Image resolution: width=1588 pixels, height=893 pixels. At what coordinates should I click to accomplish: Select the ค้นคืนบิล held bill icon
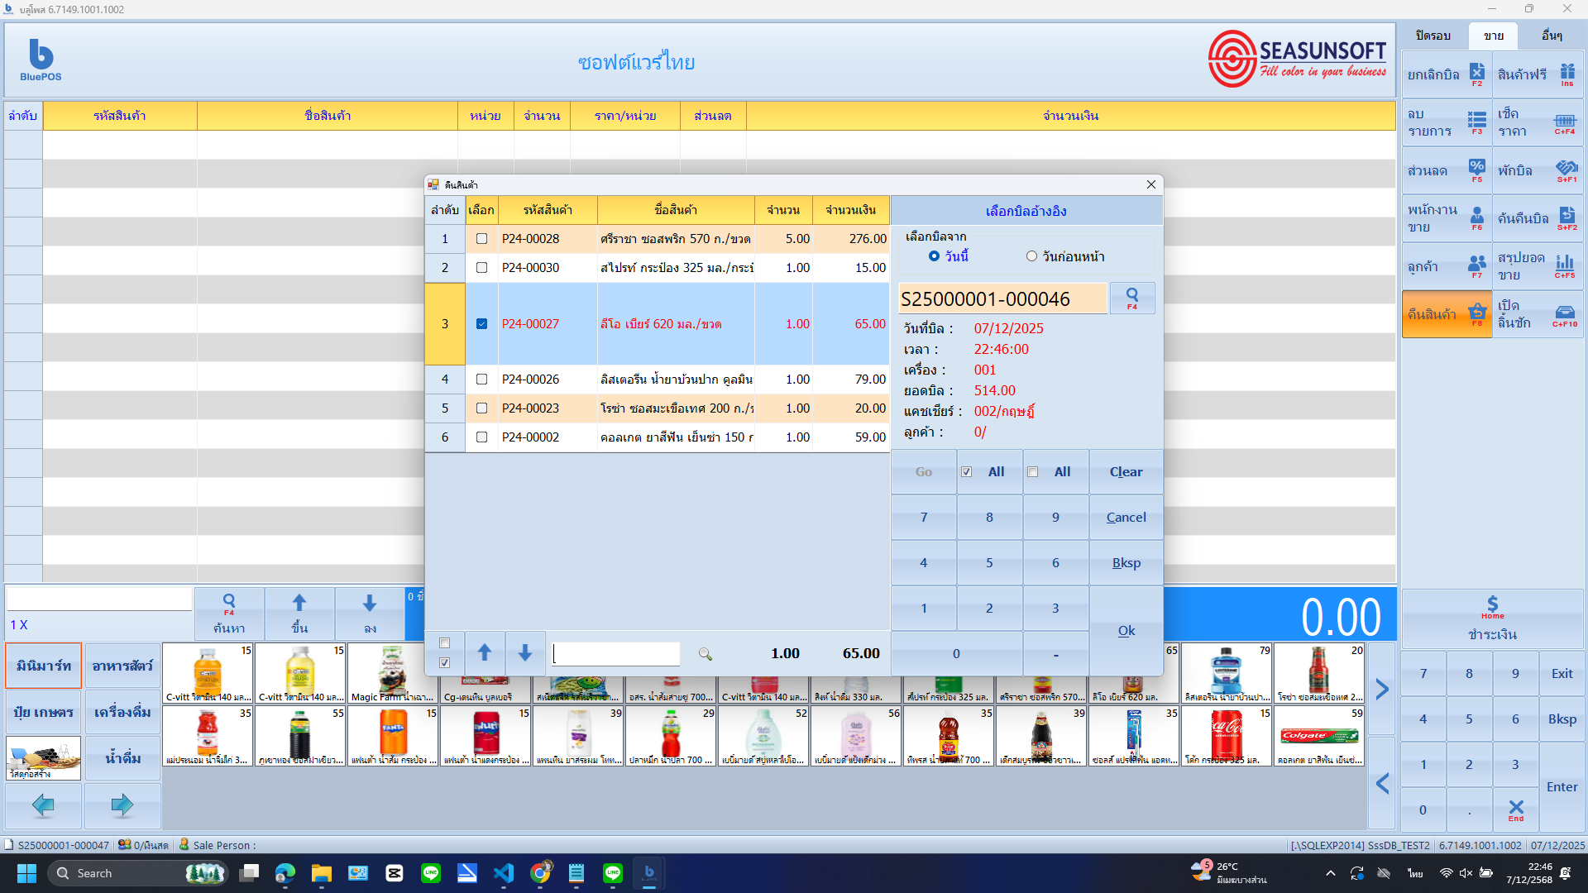tap(1538, 217)
